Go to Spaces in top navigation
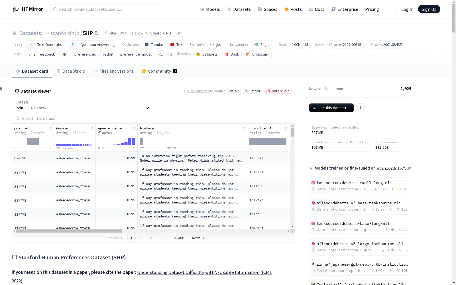 click(268, 9)
